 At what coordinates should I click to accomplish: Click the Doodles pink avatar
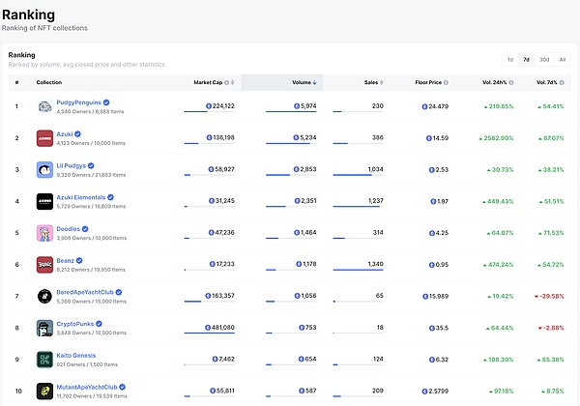(x=44, y=233)
